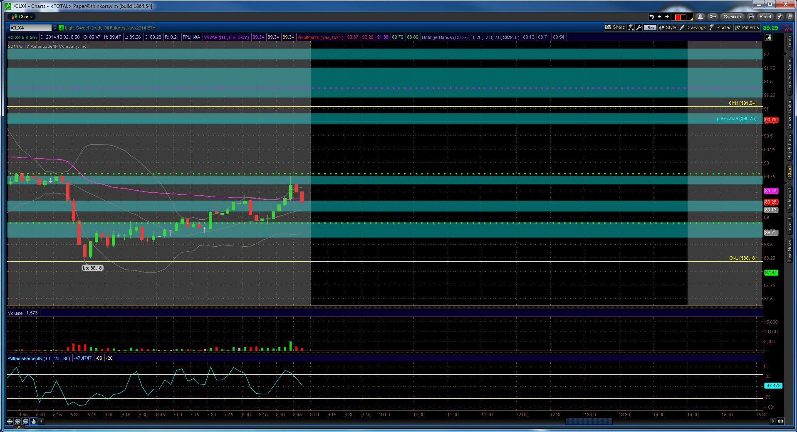Click the BollingerBands study label
The height and width of the screenshot is (432, 797).
470,37
